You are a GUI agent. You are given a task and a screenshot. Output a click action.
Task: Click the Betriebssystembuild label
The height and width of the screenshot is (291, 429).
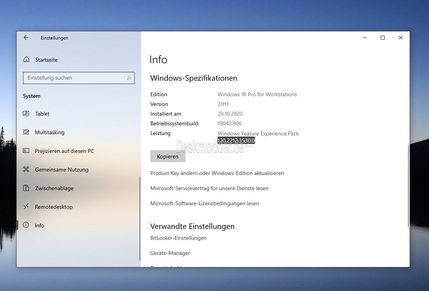(x=174, y=123)
